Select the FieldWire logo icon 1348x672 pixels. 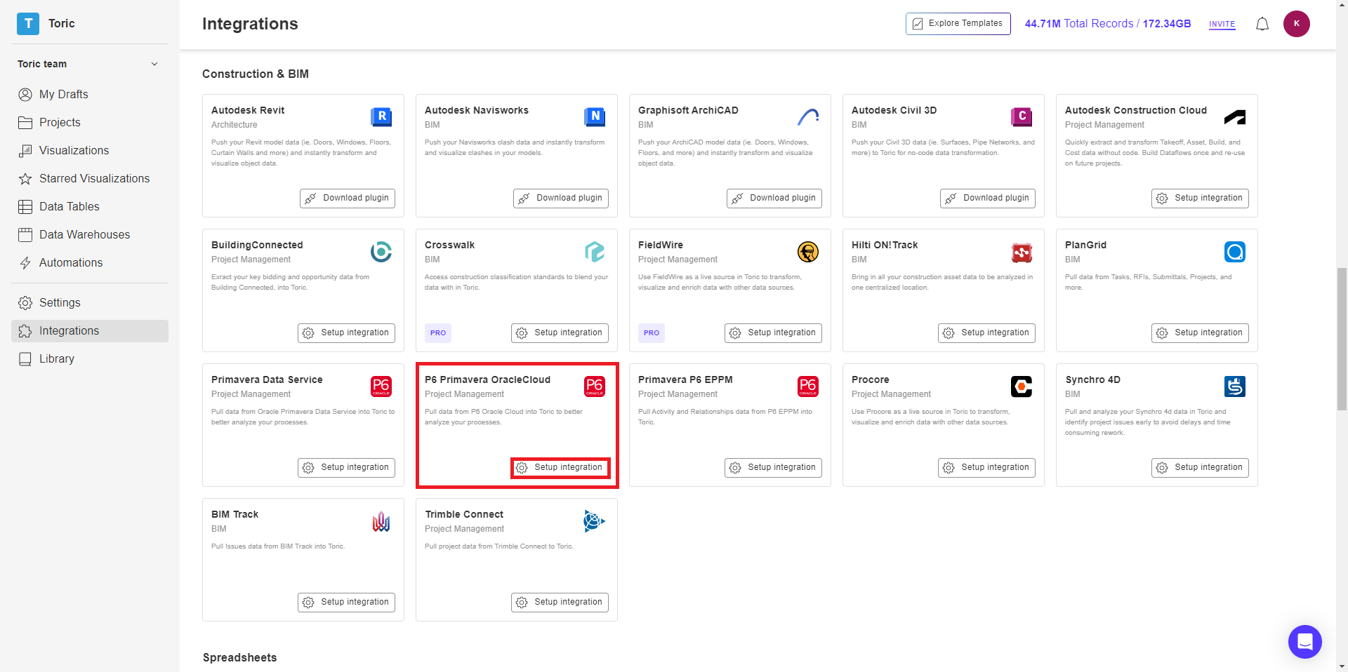[x=808, y=252]
